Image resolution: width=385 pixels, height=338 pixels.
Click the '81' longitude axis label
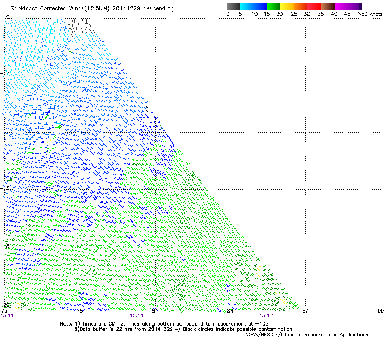pos(155,311)
